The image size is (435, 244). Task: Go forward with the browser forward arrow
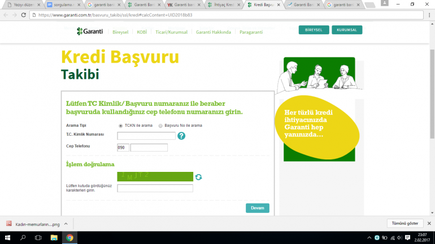15,15
